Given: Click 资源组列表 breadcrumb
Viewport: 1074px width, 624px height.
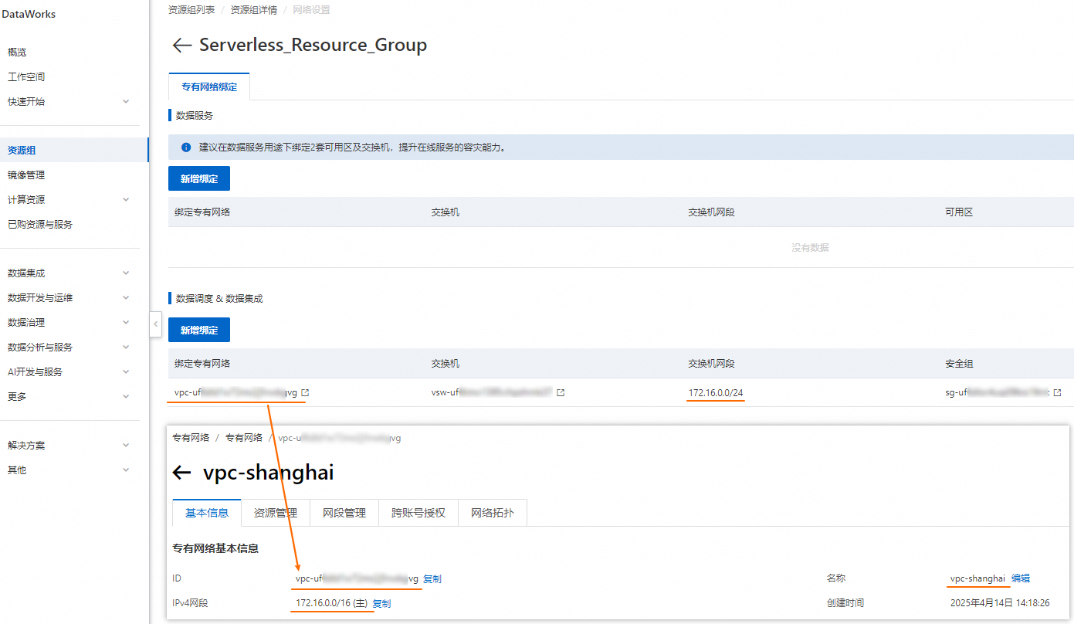Looking at the screenshot, I should (191, 10).
